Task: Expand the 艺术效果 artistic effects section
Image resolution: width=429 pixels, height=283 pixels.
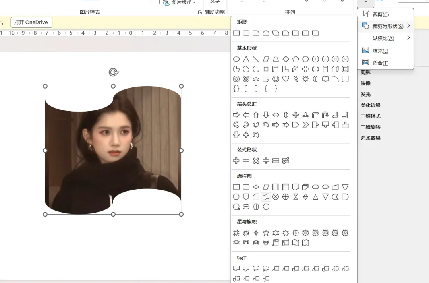Action: [x=371, y=138]
